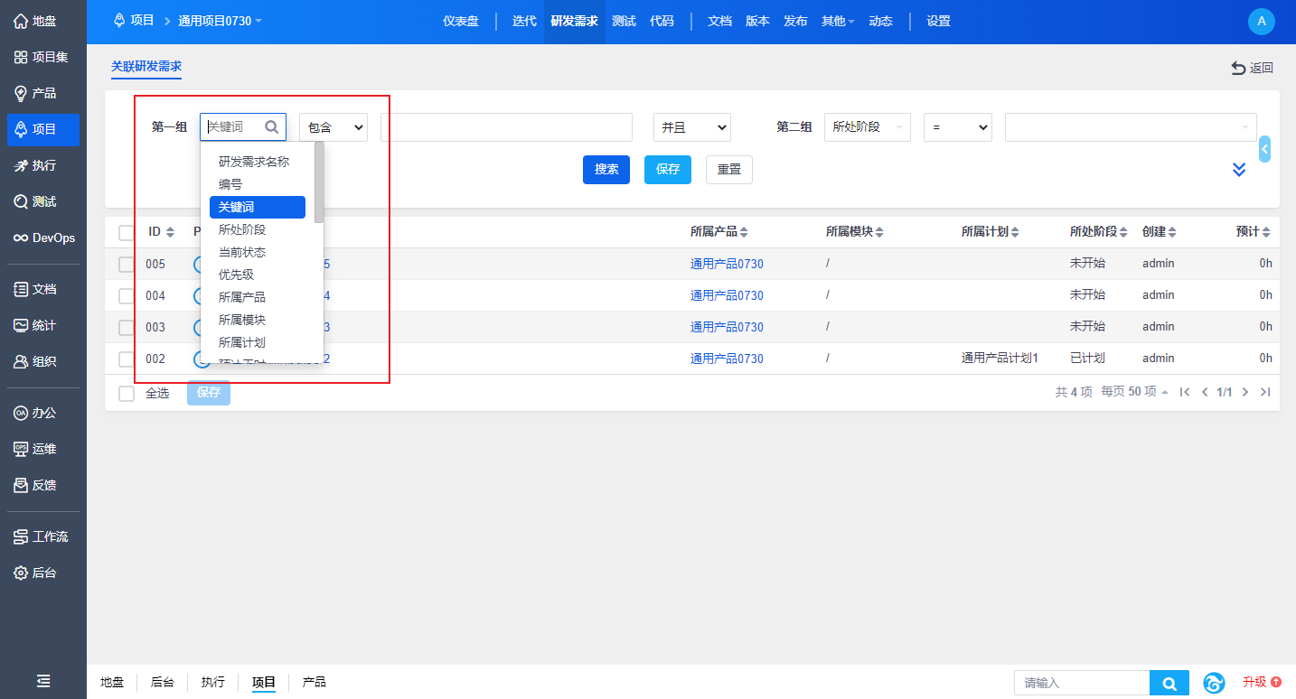Check the checkbox for row 003
The height and width of the screenshot is (699, 1296).
coord(127,327)
